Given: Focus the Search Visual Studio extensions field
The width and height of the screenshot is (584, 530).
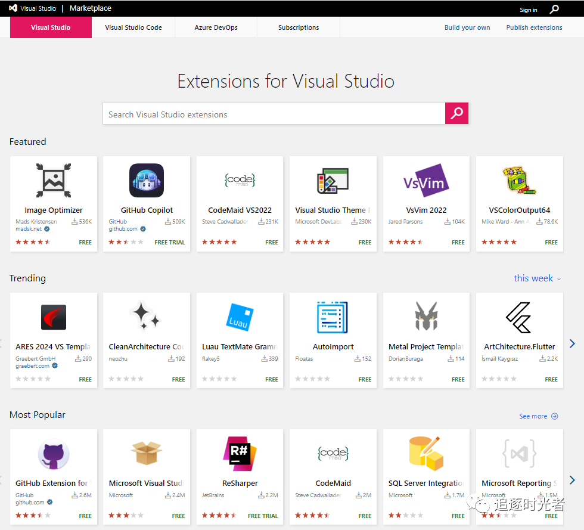Looking at the screenshot, I should (x=274, y=113).
